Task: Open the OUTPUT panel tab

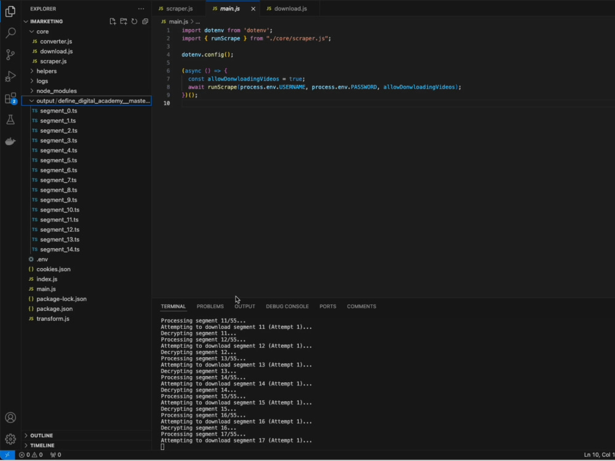Action: [245, 307]
